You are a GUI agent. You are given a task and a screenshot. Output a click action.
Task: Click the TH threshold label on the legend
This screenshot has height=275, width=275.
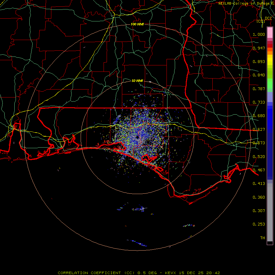tap(262, 238)
